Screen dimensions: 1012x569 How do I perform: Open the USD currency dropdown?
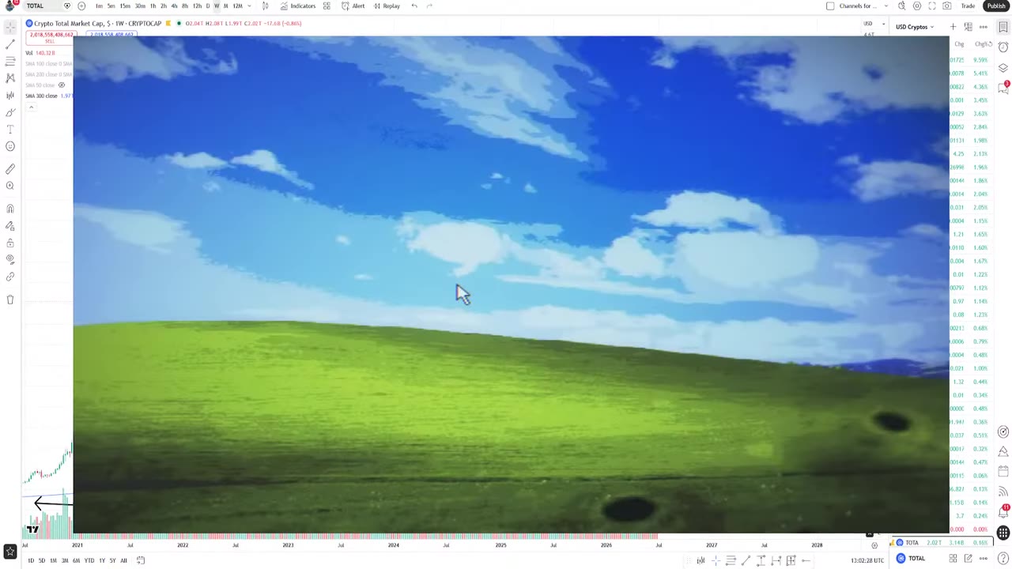click(873, 24)
